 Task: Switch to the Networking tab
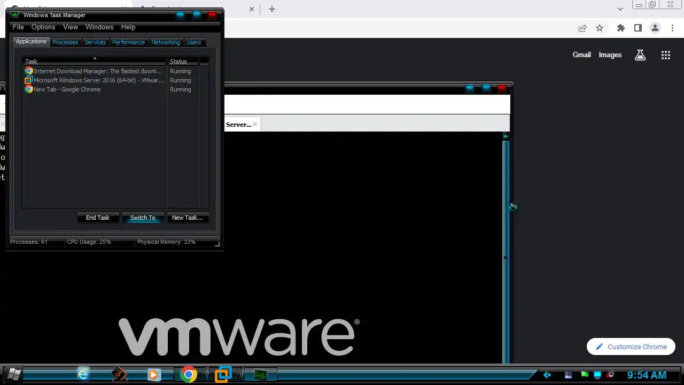coord(166,42)
